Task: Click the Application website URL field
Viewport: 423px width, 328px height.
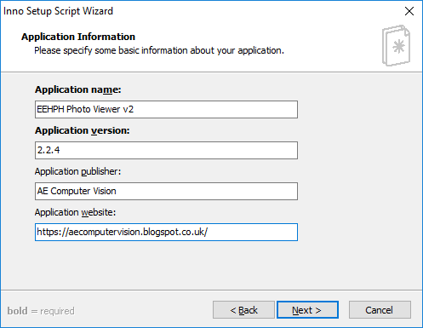Action: click(x=166, y=232)
